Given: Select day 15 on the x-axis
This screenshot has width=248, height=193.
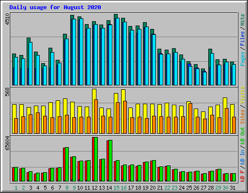Looking at the screenshot, I should [x=116, y=188].
